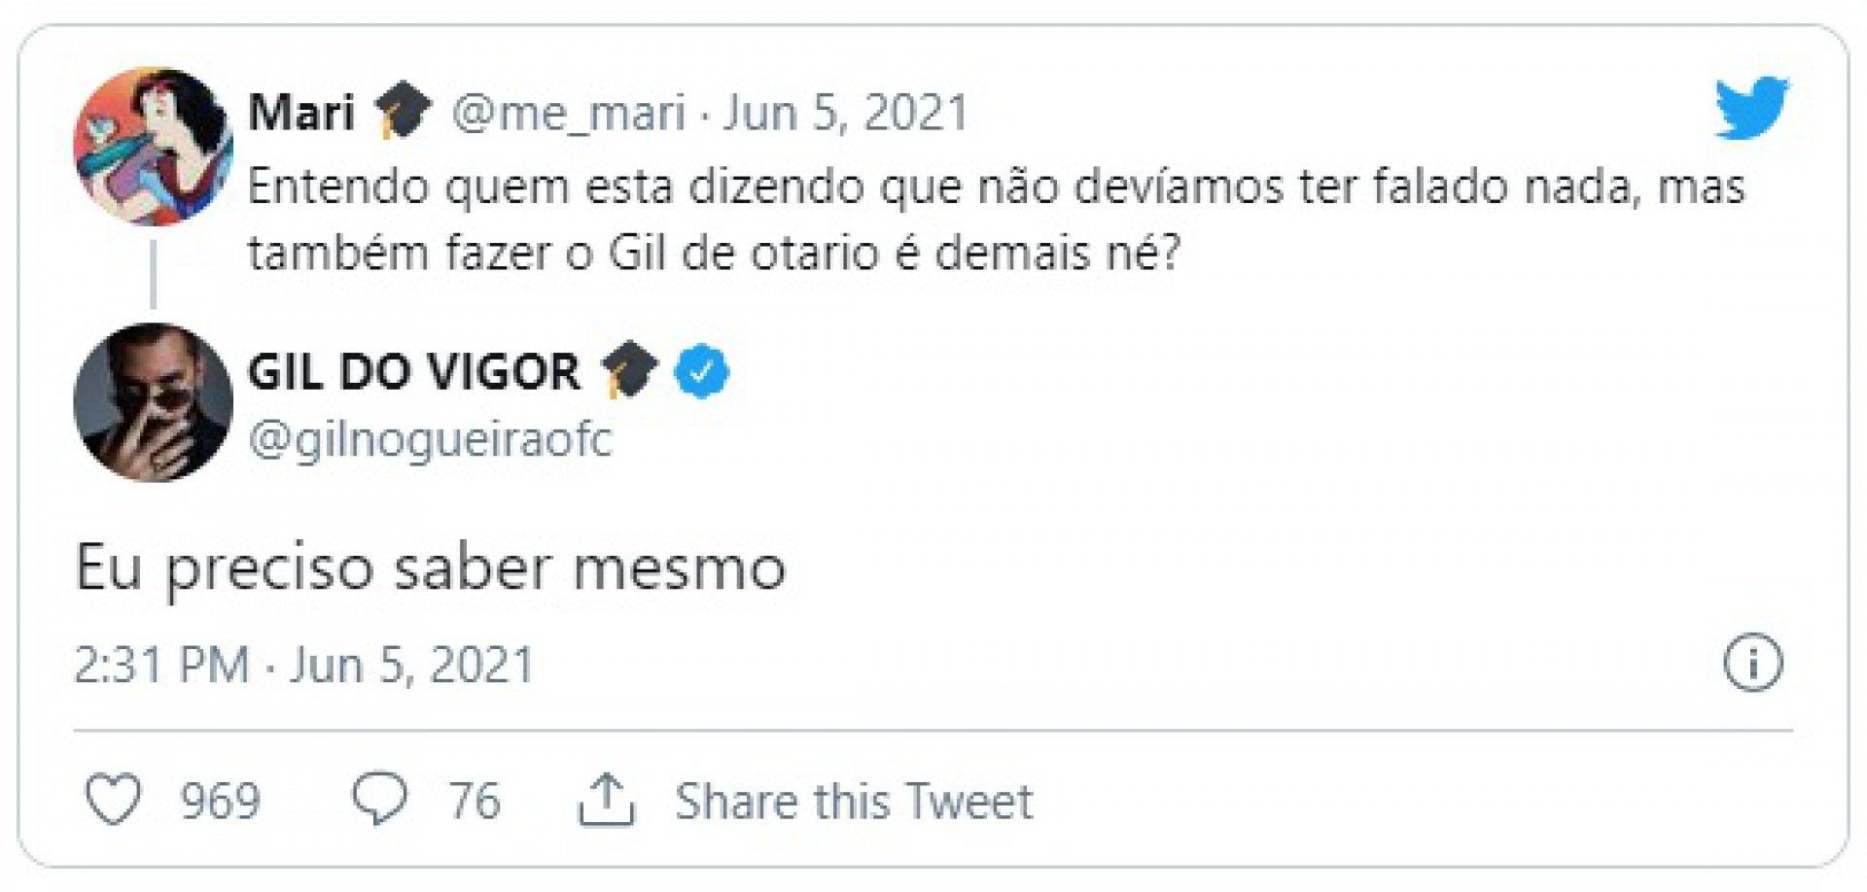Open the @me_mari handle
This screenshot has width=1867, height=892.
568,113
